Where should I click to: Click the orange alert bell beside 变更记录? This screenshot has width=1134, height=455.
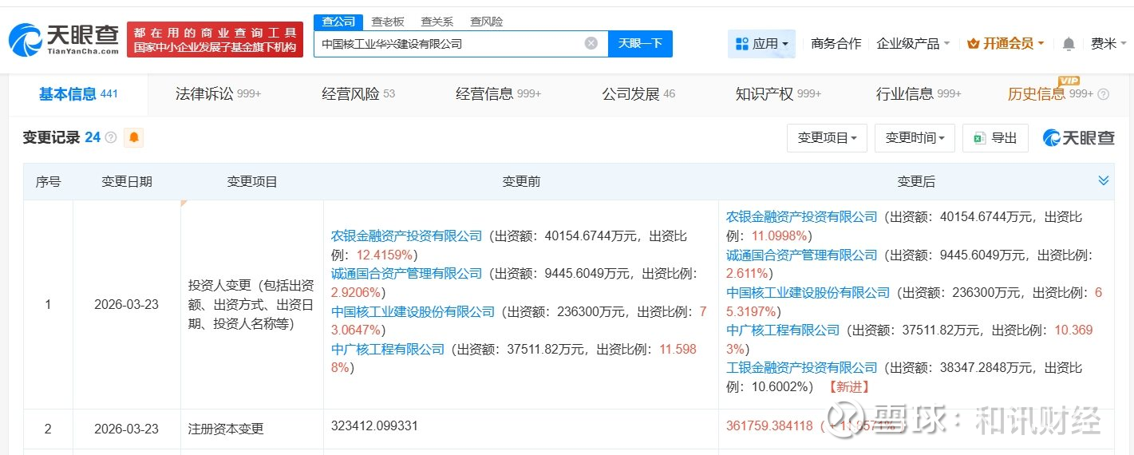[134, 138]
